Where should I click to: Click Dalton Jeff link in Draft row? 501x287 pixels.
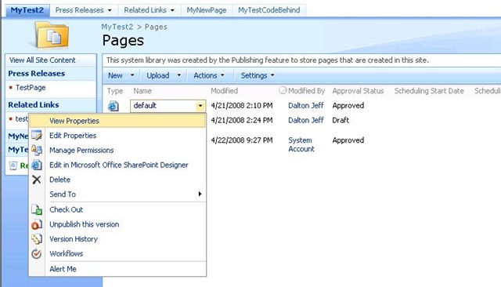coord(306,120)
